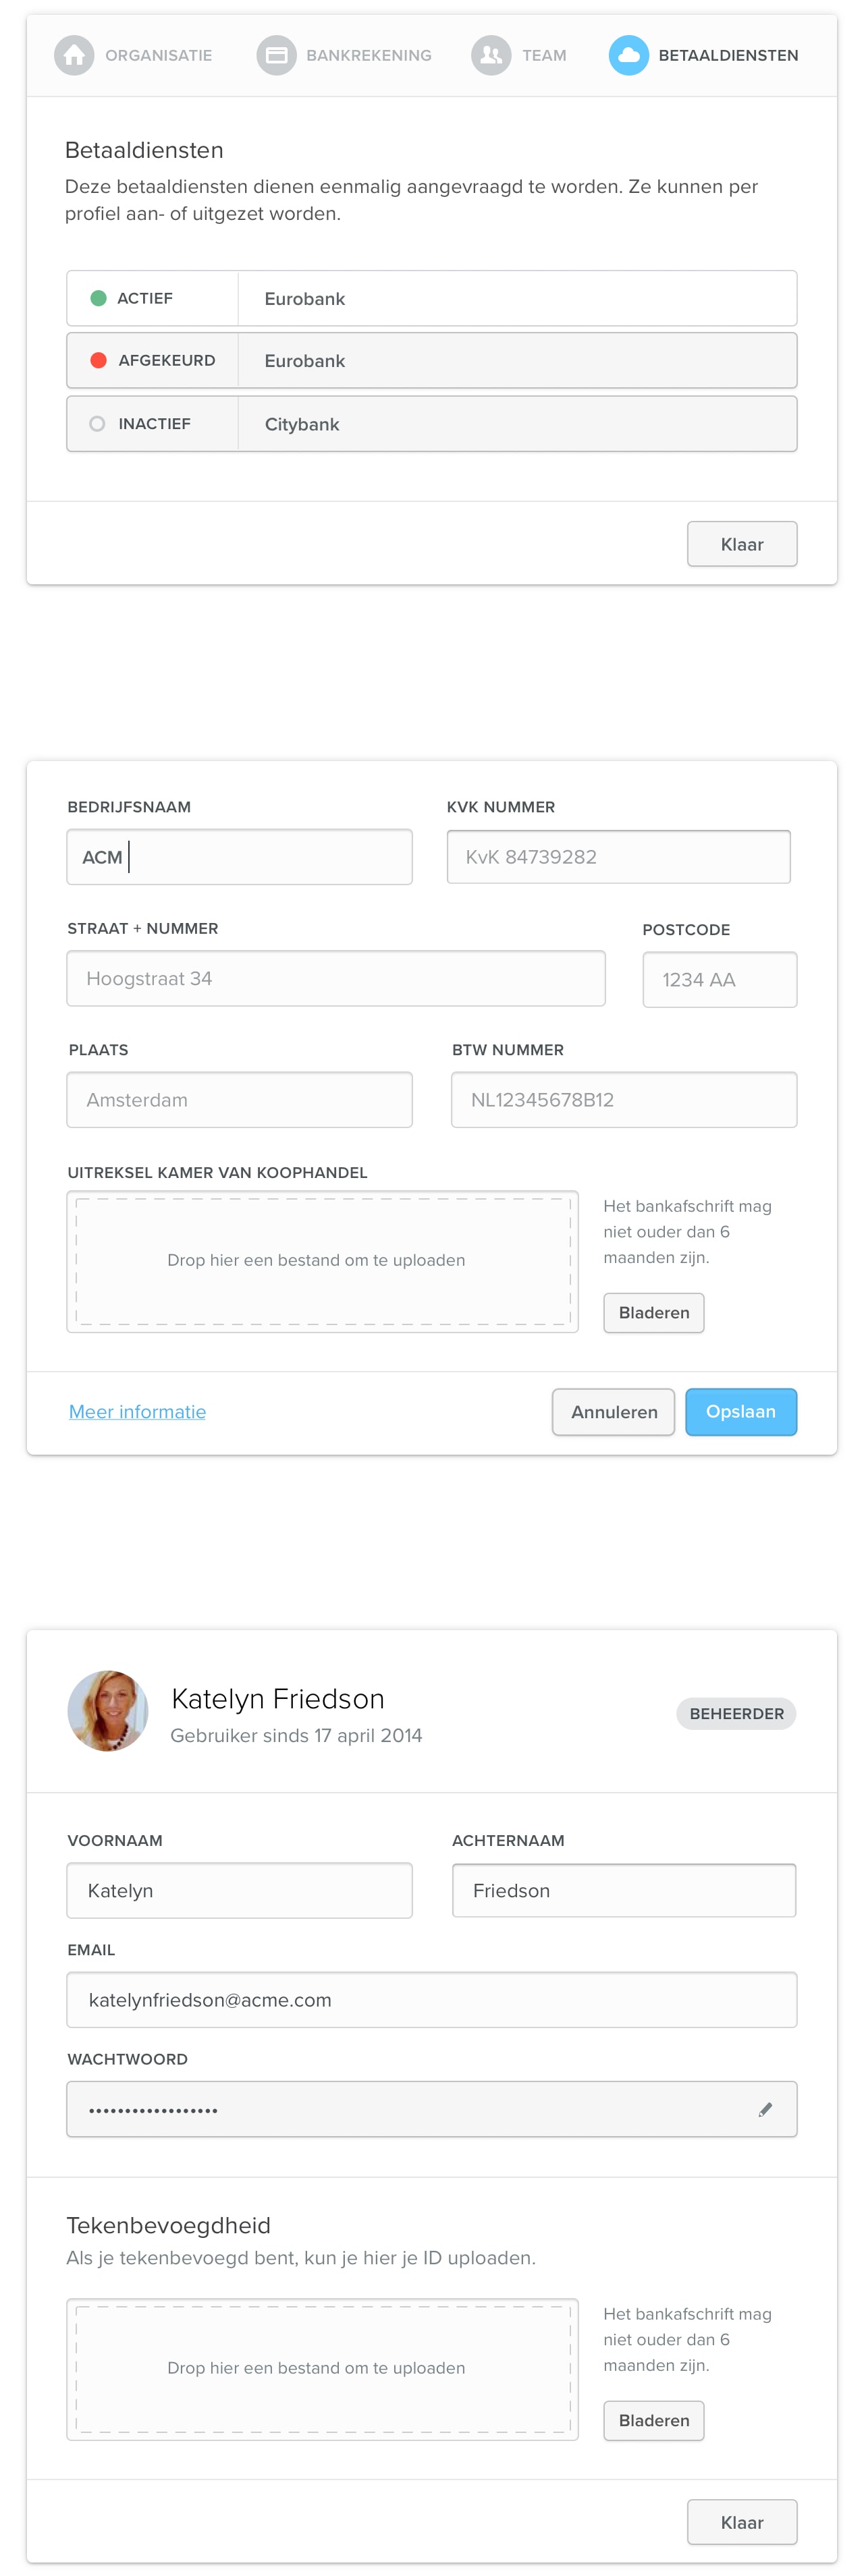Click the red AFGEKEURD status dot
Viewport: 864px width, 2576px height.
[98, 360]
